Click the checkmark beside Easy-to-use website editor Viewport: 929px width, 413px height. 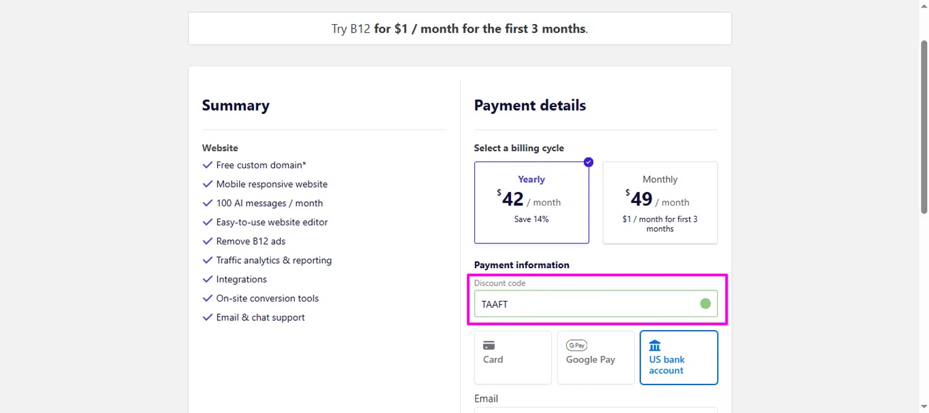pos(207,222)
